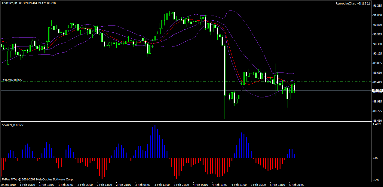383x187 pixels.
Task: Click the FxPro MT4 copyright text
Action: click(x=38, y=180)
